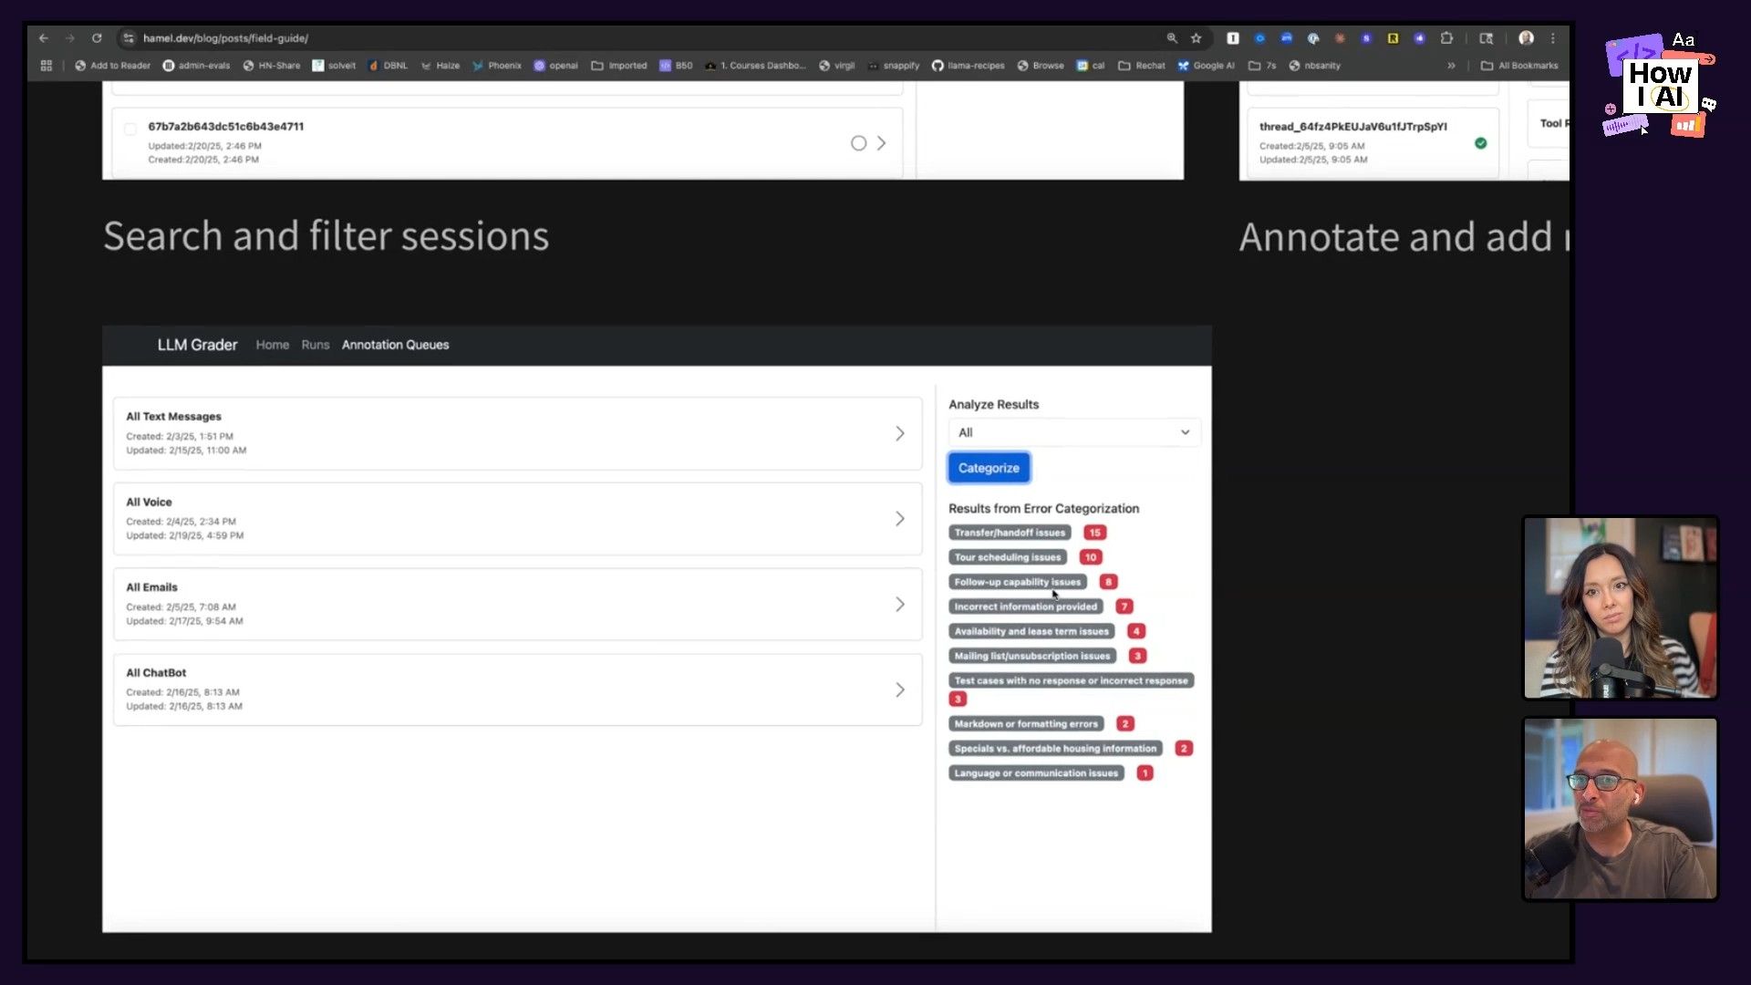Click the red 15 count badge
Image resolution: width=1751 pixels, height=985 pixels.
click(1094, 533)
